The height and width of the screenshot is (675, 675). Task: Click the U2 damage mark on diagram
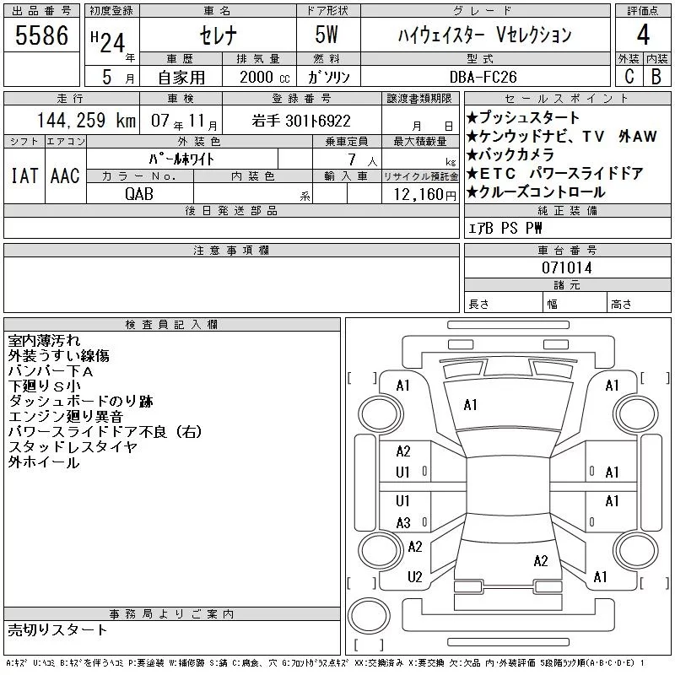tap(414, 576)
